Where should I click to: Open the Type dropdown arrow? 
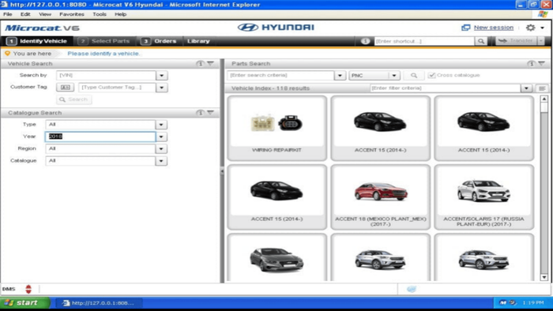point(161,125)
